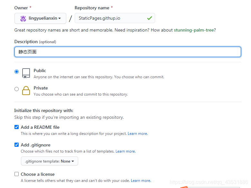The width and height of the screenshot is (251, 188).
Task: Click the 'Owner' label
Action: pyautogui.click(x=21, y=8)
